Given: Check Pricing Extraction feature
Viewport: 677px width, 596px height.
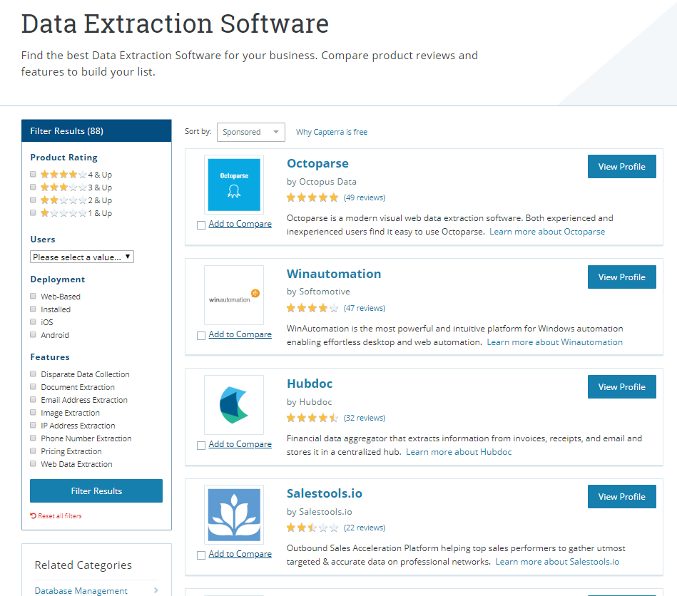Looking at the screenshot, I should click(33, 451).
